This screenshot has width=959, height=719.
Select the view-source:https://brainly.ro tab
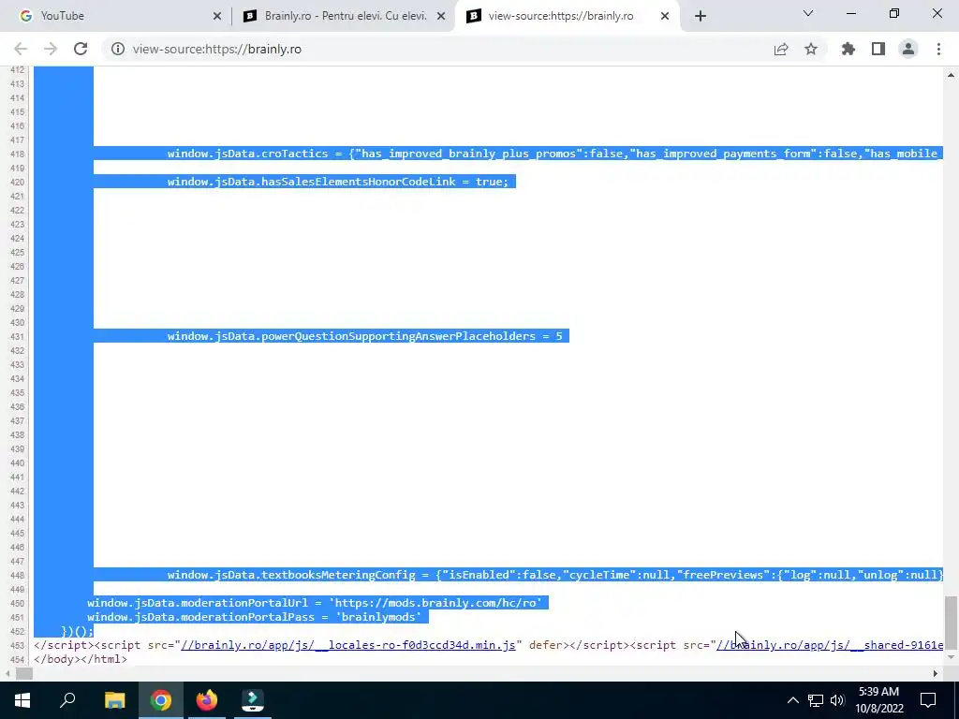567,16
